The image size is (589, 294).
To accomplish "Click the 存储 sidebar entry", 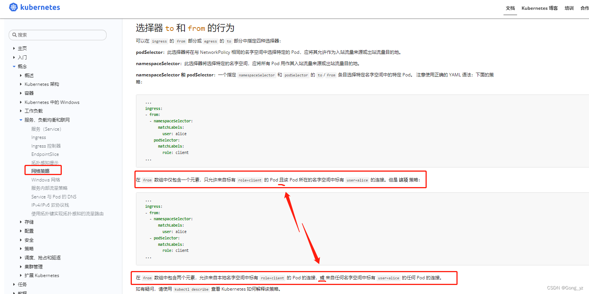I will [x=29, y=222].
